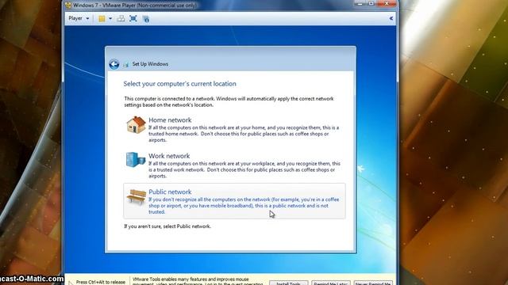Screen dimensions: 508x285
Task: Click the house icon for Home network
Action: pos(136,125)
